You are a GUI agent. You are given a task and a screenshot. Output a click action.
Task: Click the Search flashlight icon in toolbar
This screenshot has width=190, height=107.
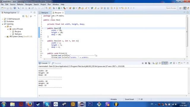click(x=86, y=8)
